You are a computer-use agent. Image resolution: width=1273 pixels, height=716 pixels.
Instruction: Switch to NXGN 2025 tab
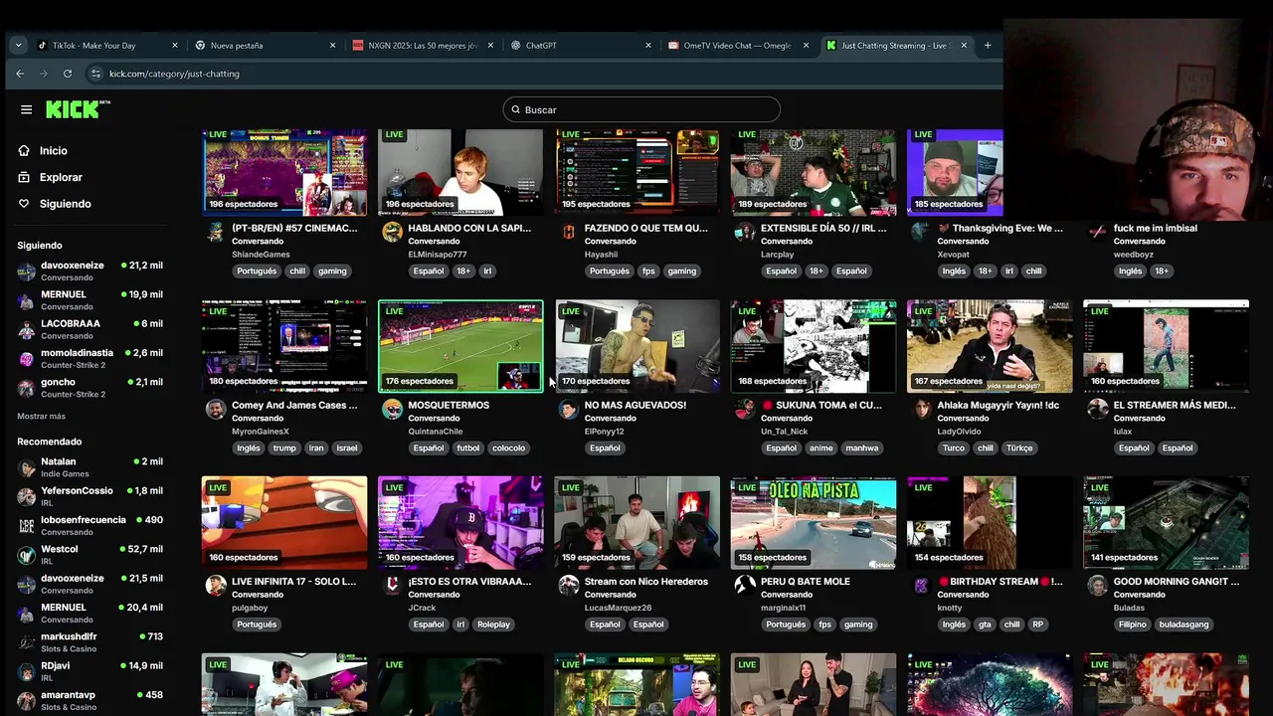pos(424,45)
